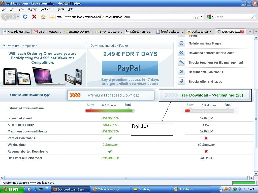This screenshot has width=258, height=193.
Task: Switch to the Gmail - Registrat... tab
Action: pos(47,32)
